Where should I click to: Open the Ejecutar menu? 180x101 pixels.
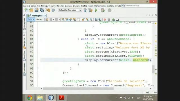pyautogui.click(x=69, y=6)
